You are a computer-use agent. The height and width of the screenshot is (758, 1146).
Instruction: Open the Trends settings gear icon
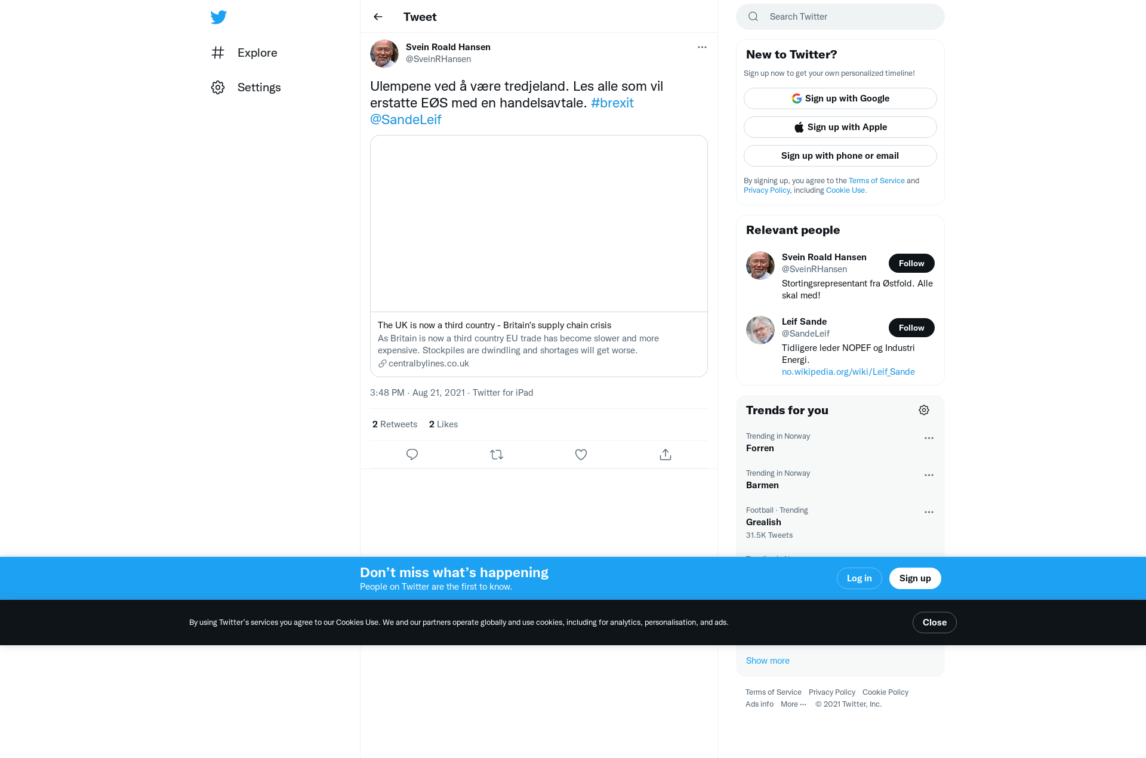(x=924, y=410)
